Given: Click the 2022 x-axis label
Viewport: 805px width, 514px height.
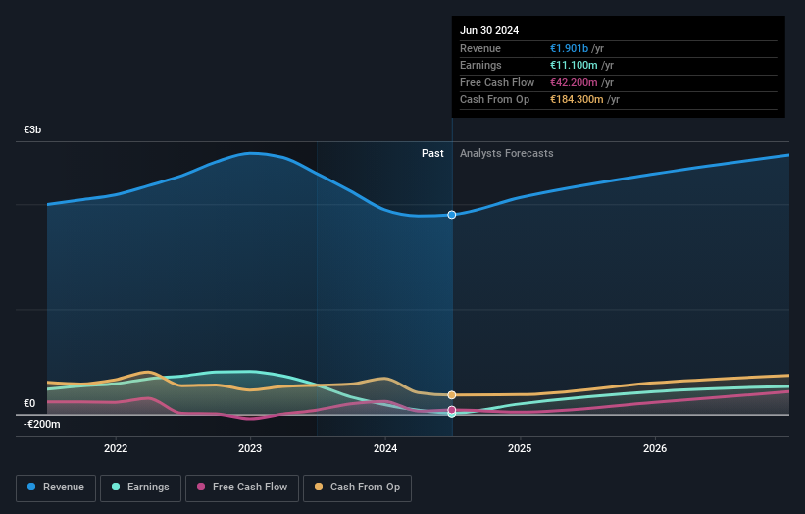Looking at the screenshot, I should point(116,448).
